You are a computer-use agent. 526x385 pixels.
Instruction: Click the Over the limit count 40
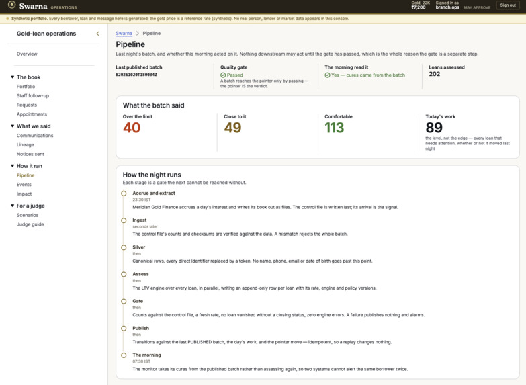pos(132,128)
